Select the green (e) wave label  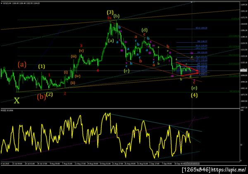click(x=194, y=88)
